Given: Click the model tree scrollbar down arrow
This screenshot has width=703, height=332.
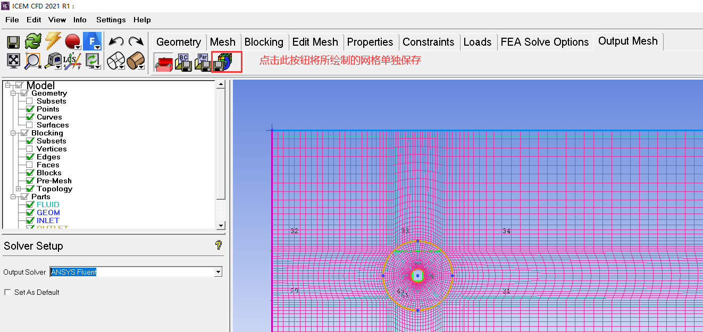Looking at the screenshot, I should pos(221,225).
